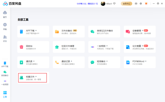Open the 通讯录 tool title
This screenshot has height=102, width=165.
point(29,61)
